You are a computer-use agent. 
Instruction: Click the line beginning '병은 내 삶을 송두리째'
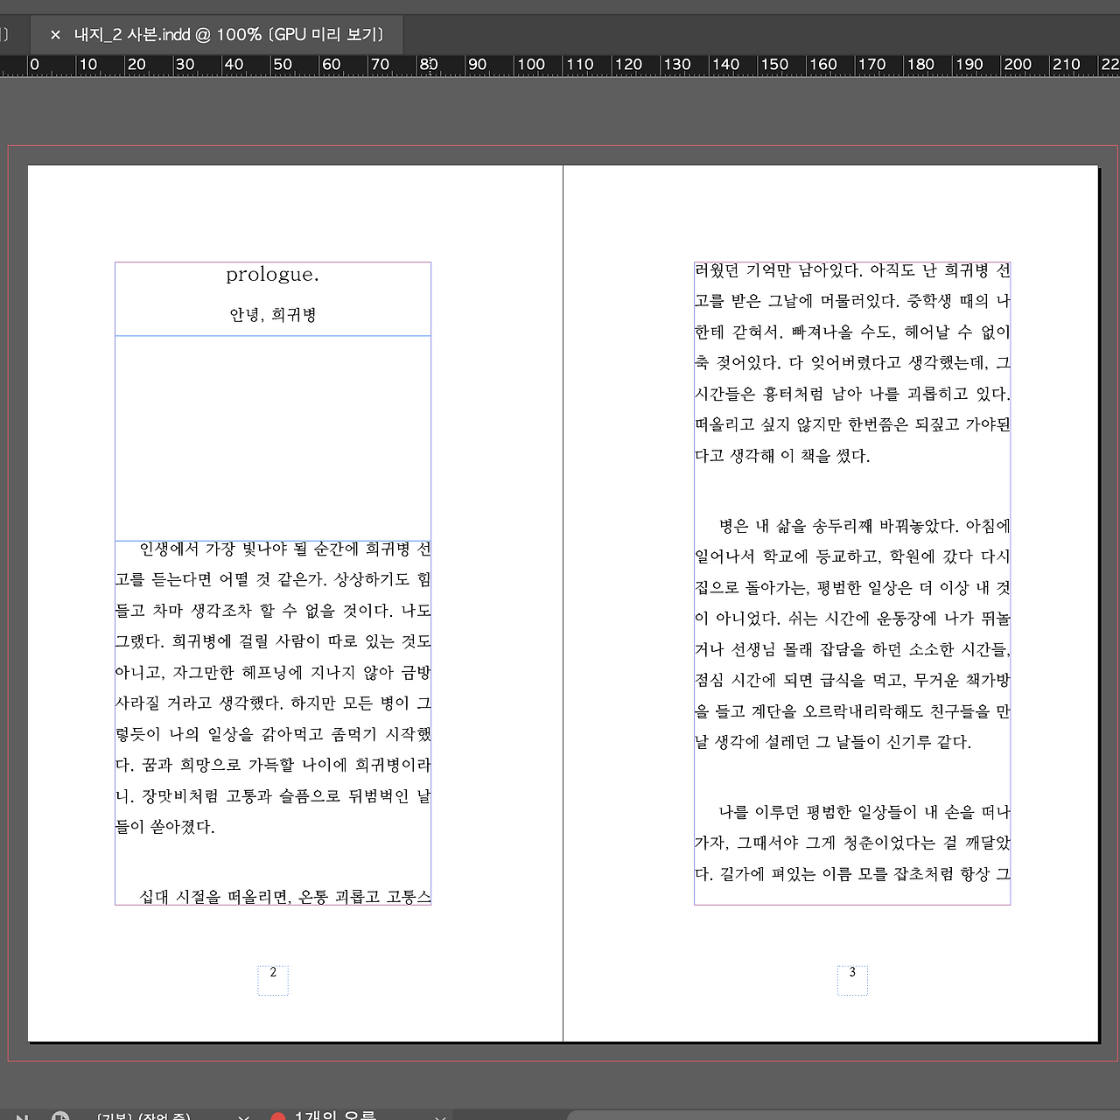(x=864, y=526)
